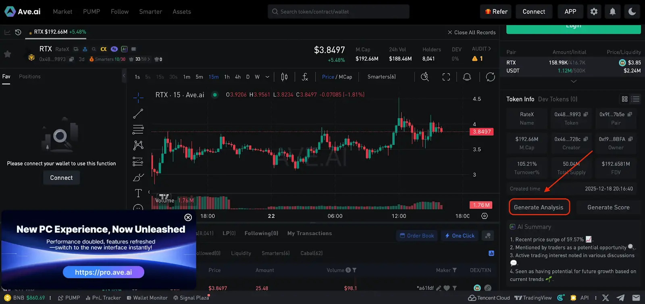Switch the chart to MCap view

pyautogui.click(x=345, y=77)
